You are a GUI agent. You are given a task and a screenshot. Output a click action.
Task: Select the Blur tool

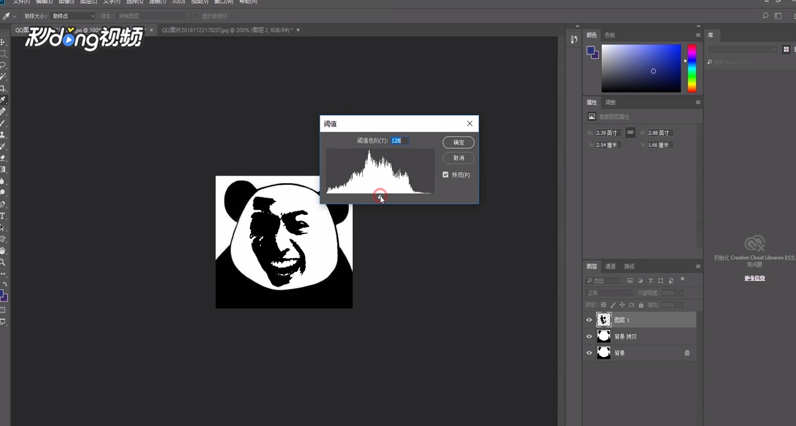[3, 181]
